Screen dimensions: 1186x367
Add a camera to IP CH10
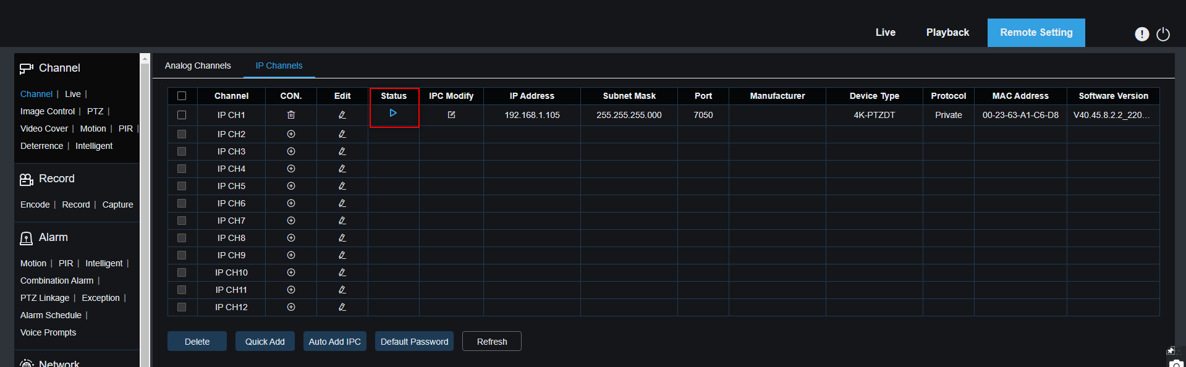291,272
